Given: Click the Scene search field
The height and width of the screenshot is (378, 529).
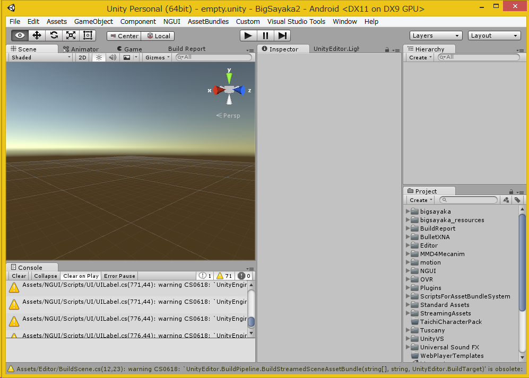Looking at the screenshot, I should point(214,57).
